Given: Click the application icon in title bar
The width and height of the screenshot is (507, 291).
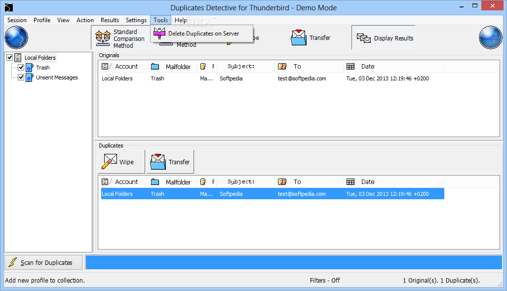Looking at the screenshot, I should 9,7.
